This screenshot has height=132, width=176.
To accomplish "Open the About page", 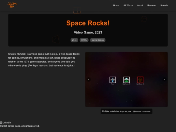I will click(x=140, y=6).
